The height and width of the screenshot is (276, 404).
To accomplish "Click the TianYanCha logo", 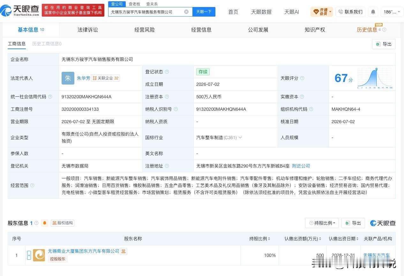I will click(x=20, y=10).
